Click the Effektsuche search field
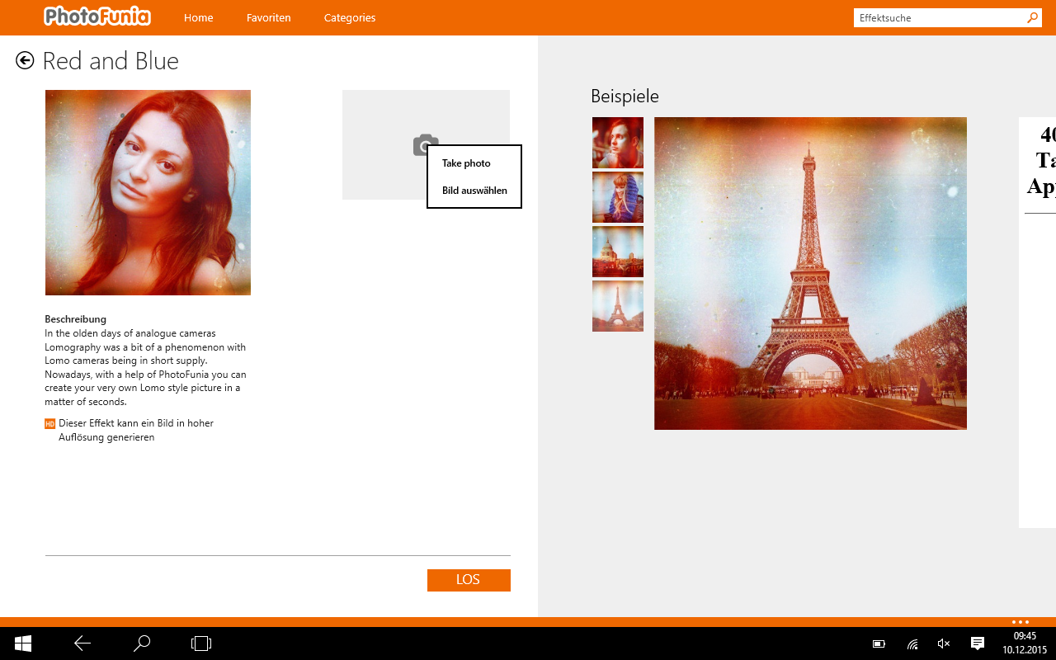The image size is (1056, 660). coord(932,17)
